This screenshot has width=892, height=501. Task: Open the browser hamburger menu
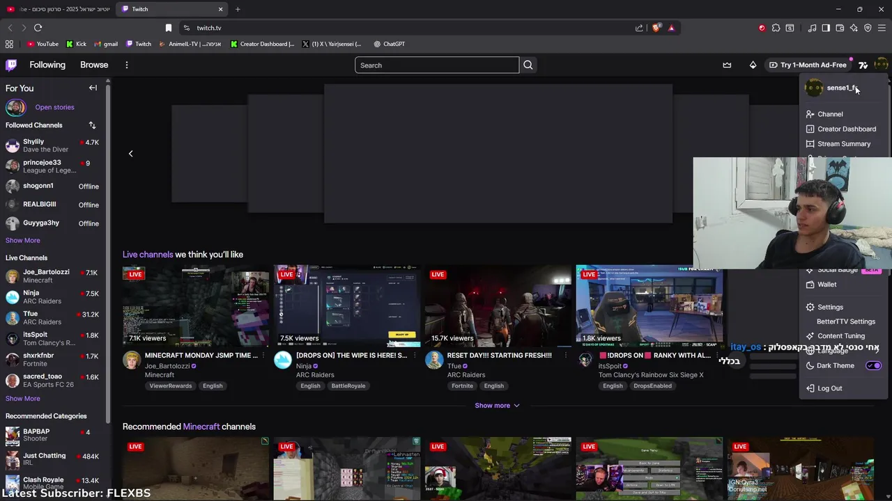[882, 28]
